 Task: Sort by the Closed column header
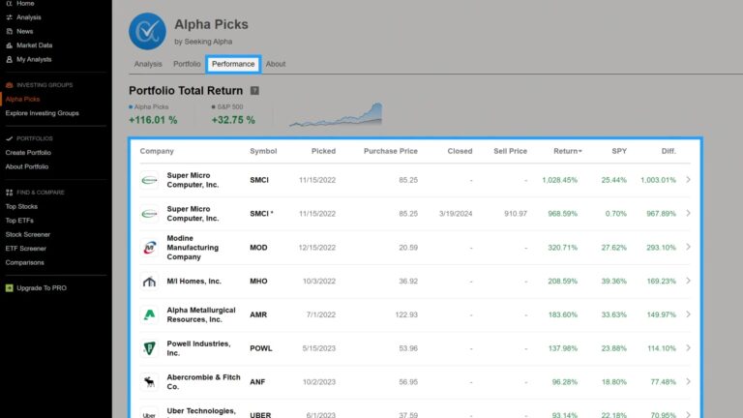[x=460, y=151]
